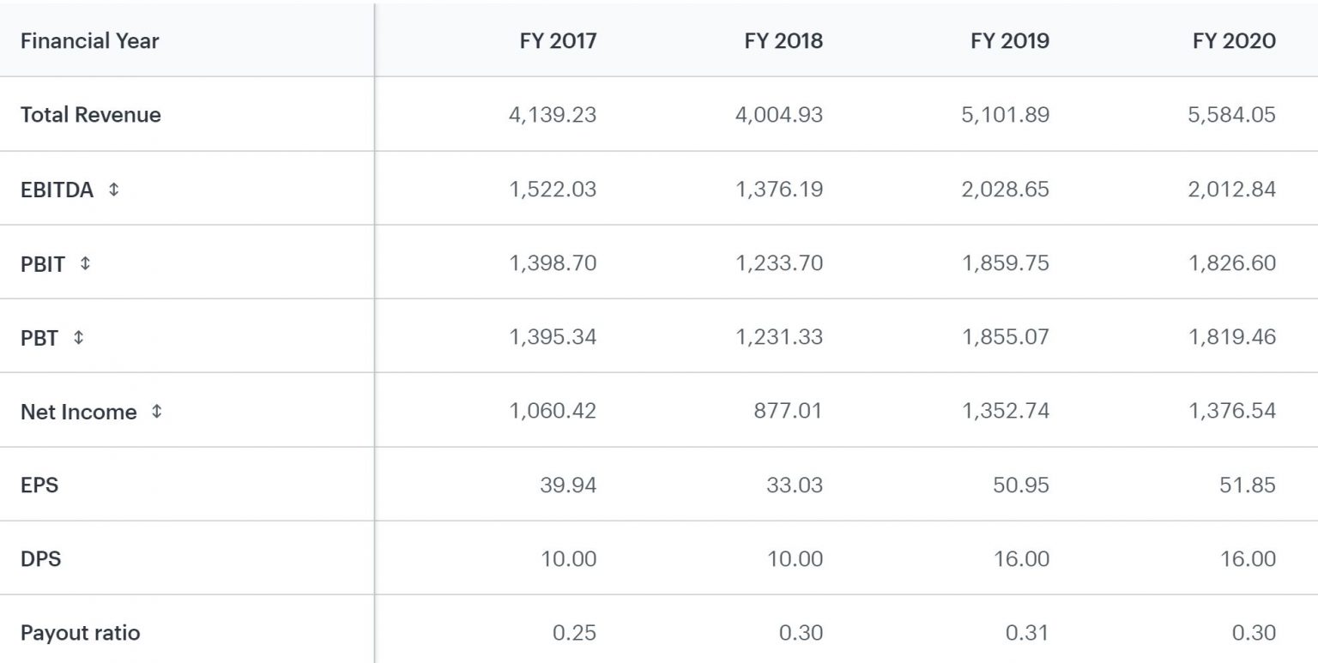
Task: Expand the PBIT row details arrow
Action: click(85, 263)
